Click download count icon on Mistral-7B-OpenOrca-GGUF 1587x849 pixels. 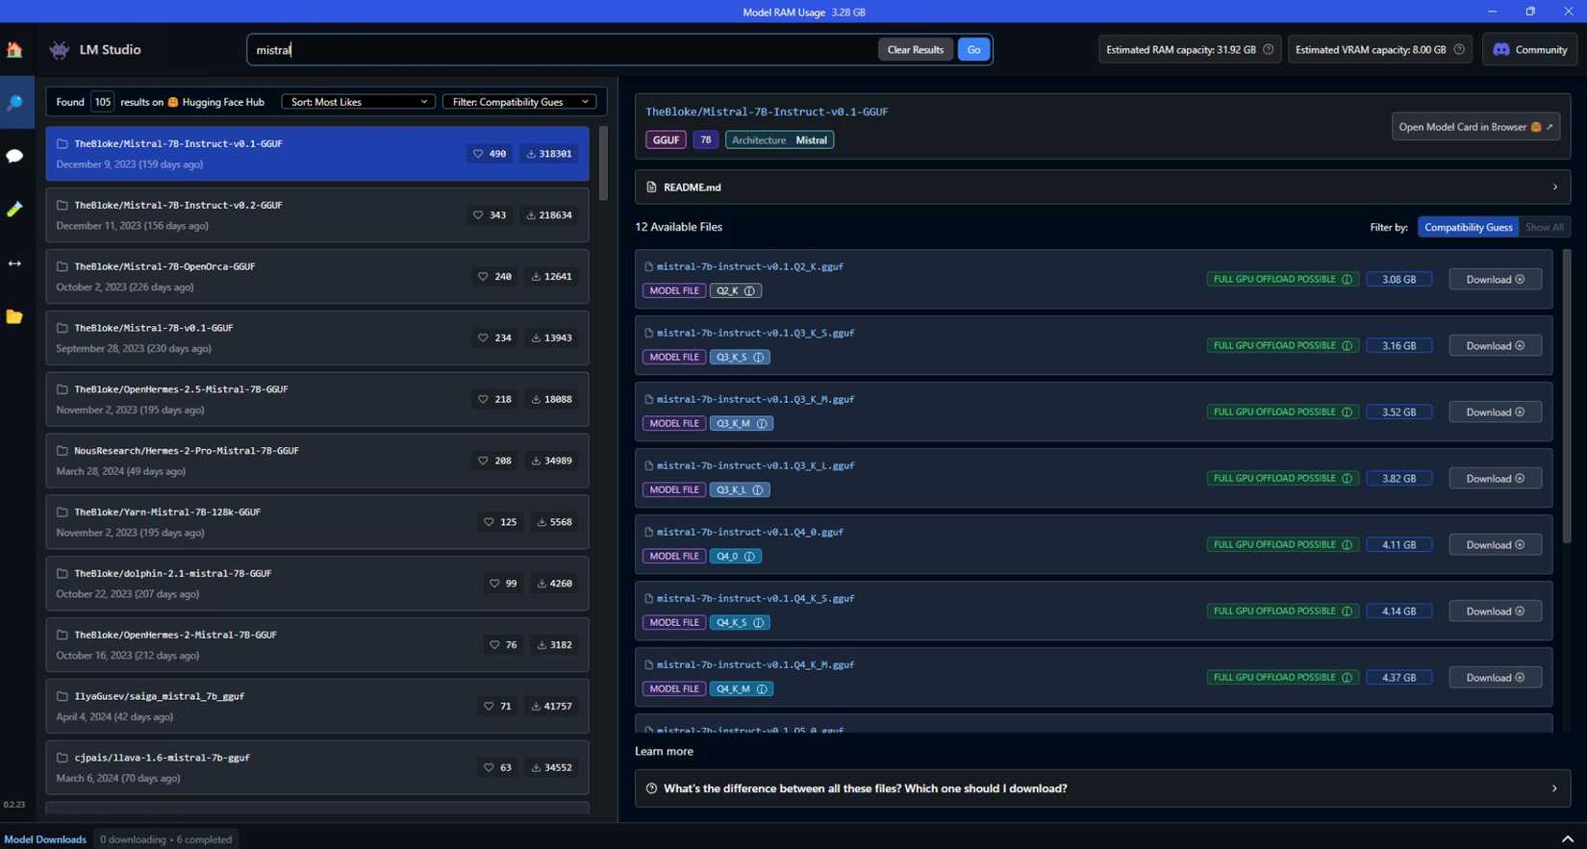(x=536, y=276)
